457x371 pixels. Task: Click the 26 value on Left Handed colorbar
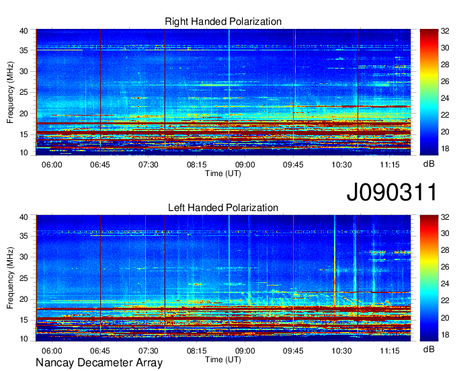coord(445,267)
